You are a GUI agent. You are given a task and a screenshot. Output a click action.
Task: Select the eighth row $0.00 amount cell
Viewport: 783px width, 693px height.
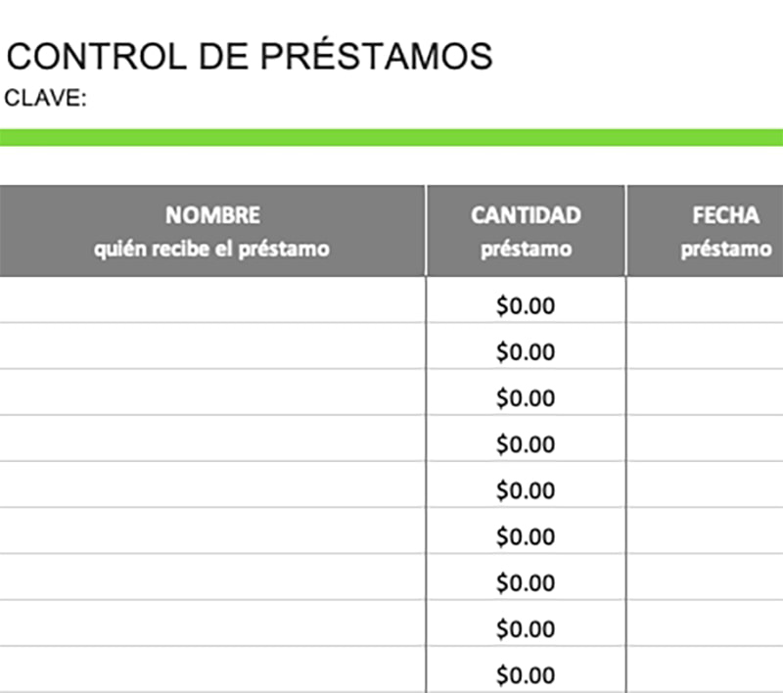click(x=526, y=628)
